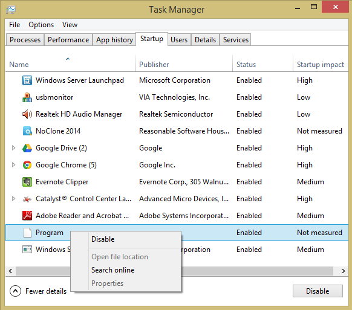Click the blank Program file icon

click(27, 233)
